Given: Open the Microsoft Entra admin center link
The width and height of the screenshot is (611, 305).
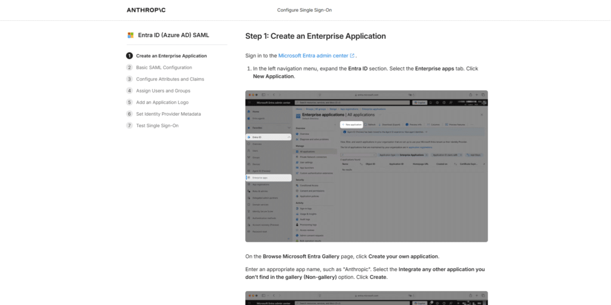Looking at the screenshot, I should tap(316, 56).
